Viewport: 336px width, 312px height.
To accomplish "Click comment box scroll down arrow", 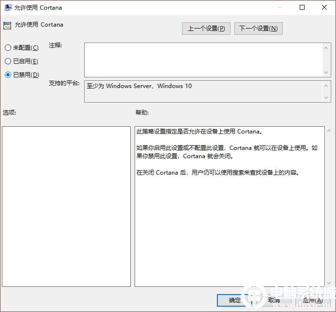I will click(326, 73).
